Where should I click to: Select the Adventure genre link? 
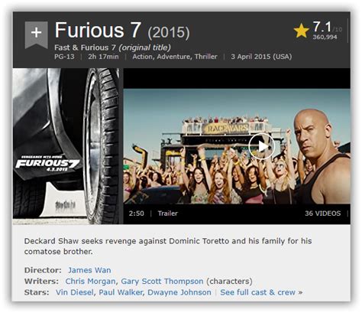(175, 57)
